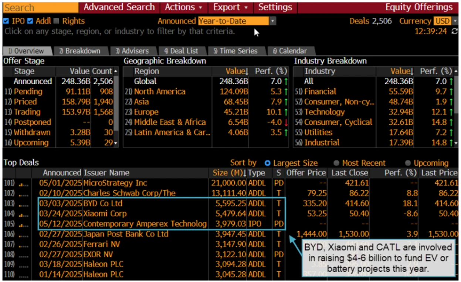Open the Export menu
Screen dimensions: 461x282
tap(229, 7)
